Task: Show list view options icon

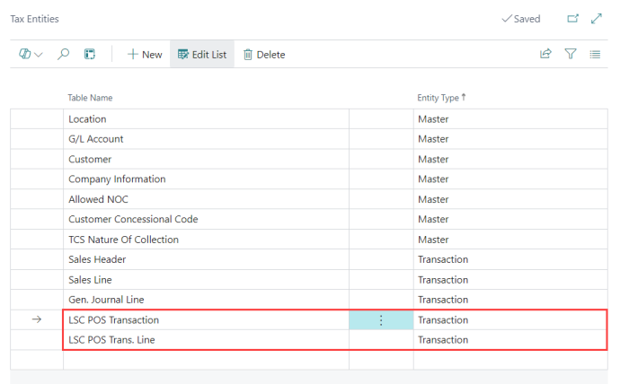Action: tap(595, 54)
